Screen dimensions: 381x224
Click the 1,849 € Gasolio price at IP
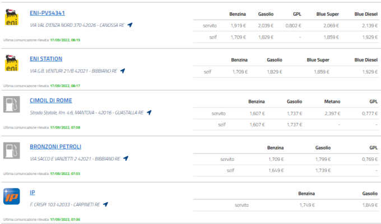click(370, 205)
